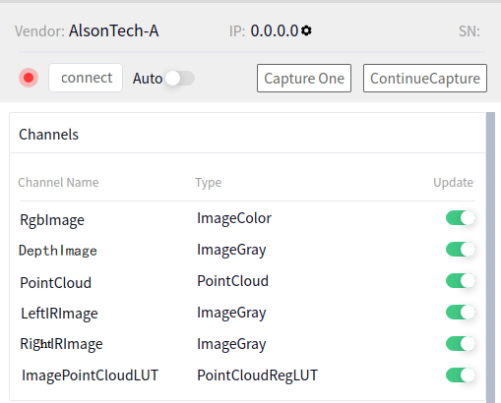Click the Update column header
The image size is (501, 403).
coord(454,183)
